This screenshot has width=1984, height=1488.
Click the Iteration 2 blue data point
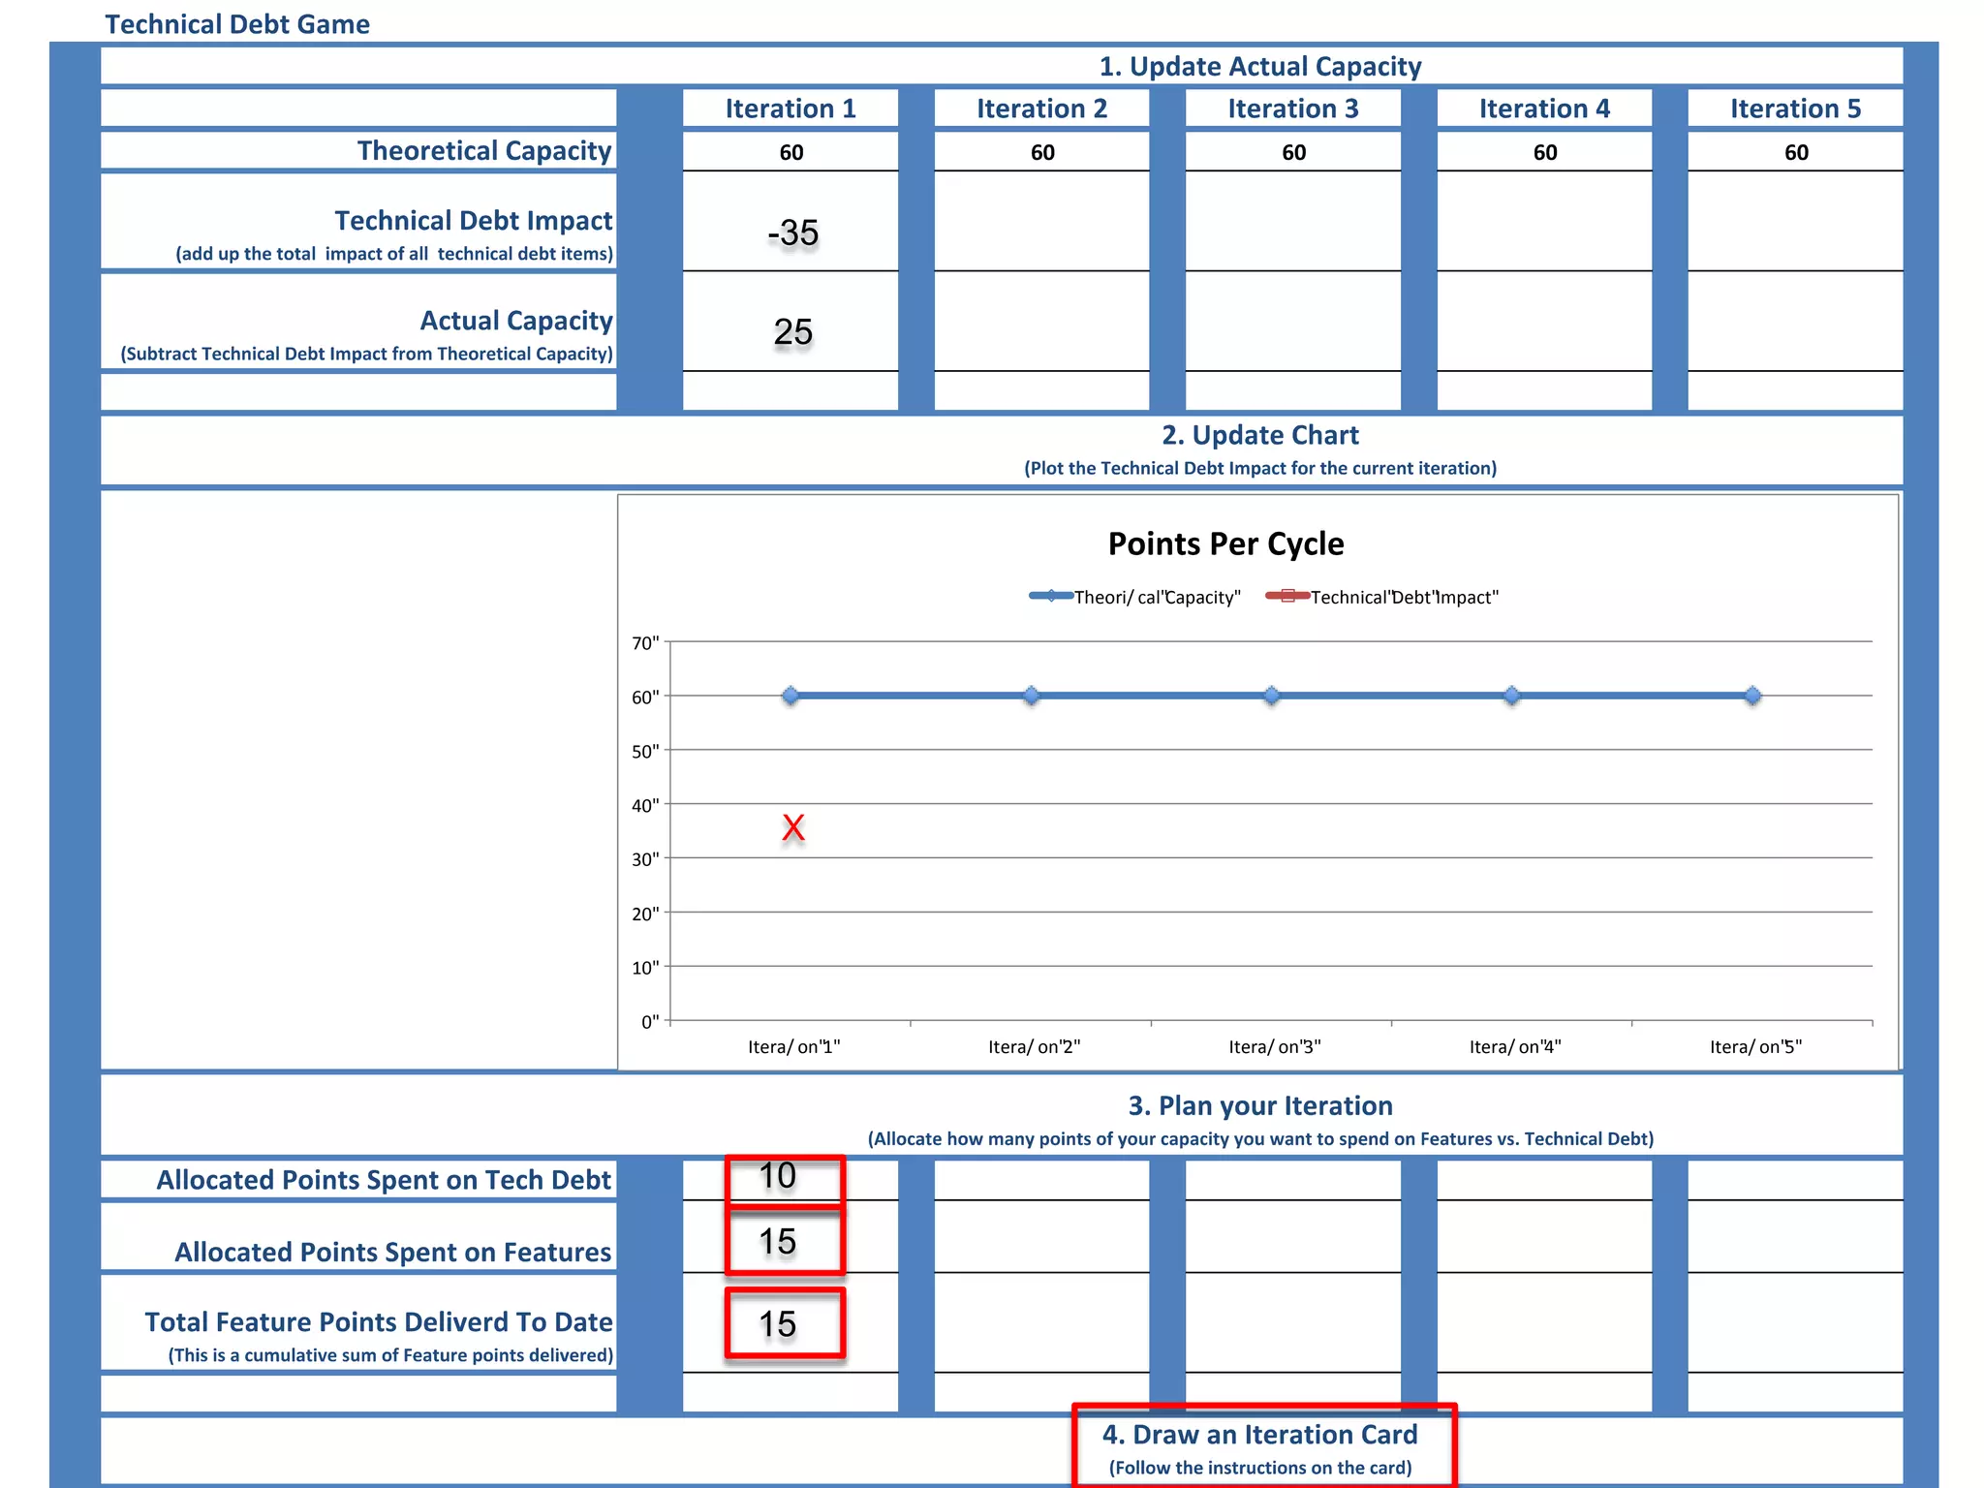1031,696
